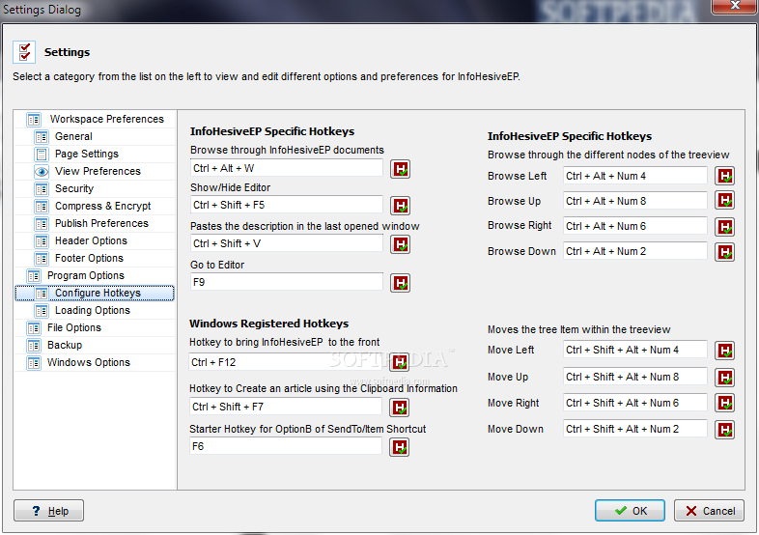Click hotkey icon for Browse Left
This screenshot has height=535, width=759.
coord(724,176)
